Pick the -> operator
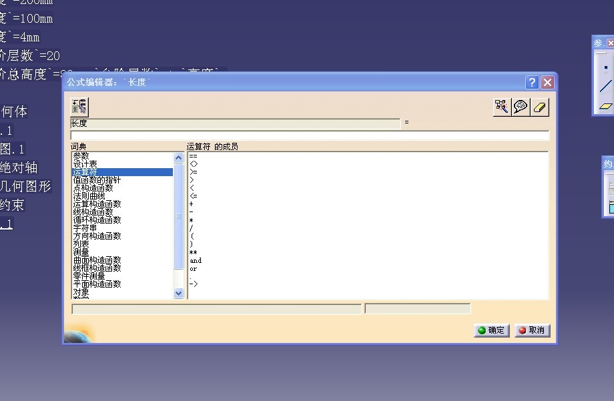The image size is (614, 401). (x=194, y=284)
